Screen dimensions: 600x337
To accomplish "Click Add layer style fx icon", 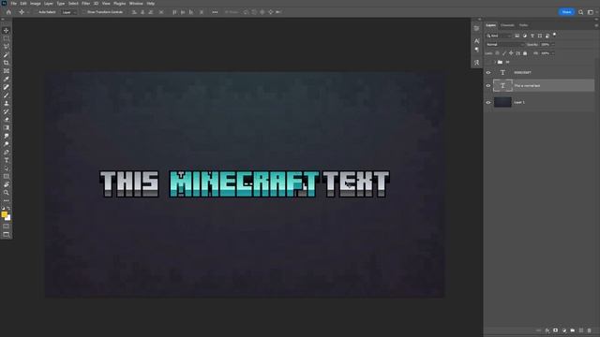I will tap(547, 330).
